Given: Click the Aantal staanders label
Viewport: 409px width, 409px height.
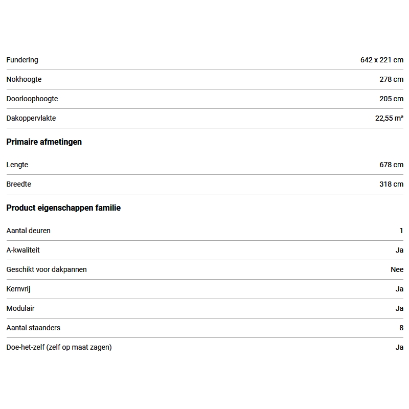Looking at the screenshot, I should pos(33,328).
